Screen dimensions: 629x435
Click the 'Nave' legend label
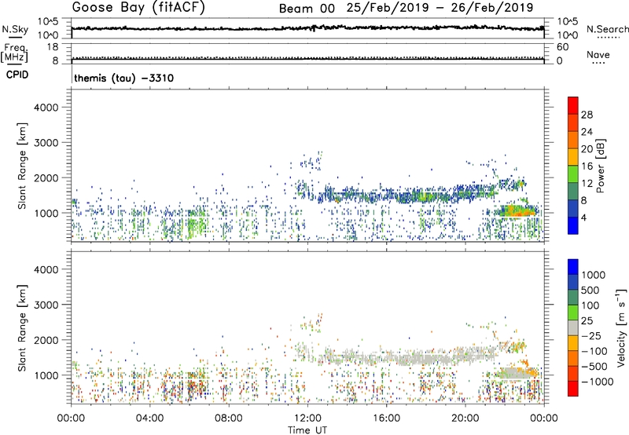pyautogui.click(x=598, y=55)
